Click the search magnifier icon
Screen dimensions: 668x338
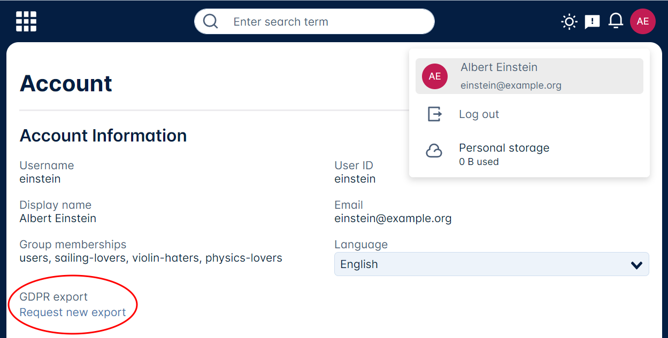(210, 21)
